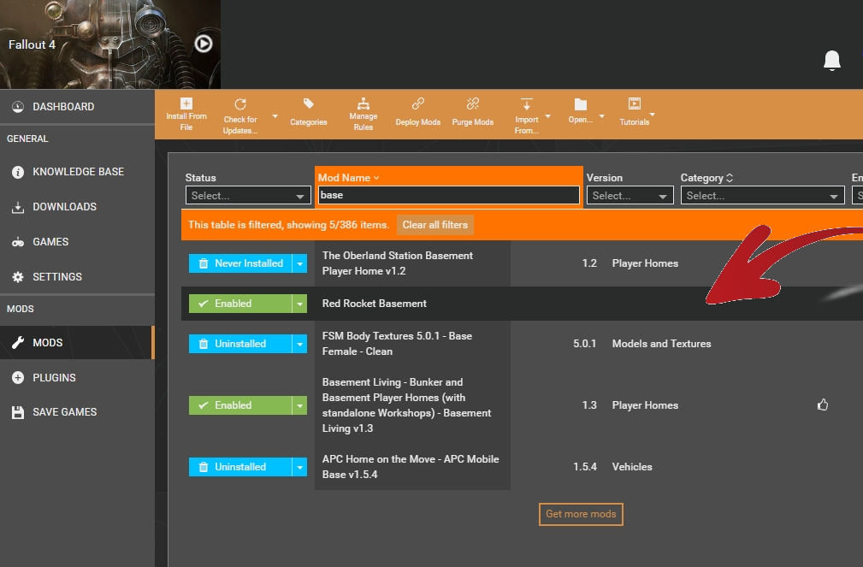This screenshot has width=863, height=567.
Task: Click the Install From File icon
Action: pos(186,103)
